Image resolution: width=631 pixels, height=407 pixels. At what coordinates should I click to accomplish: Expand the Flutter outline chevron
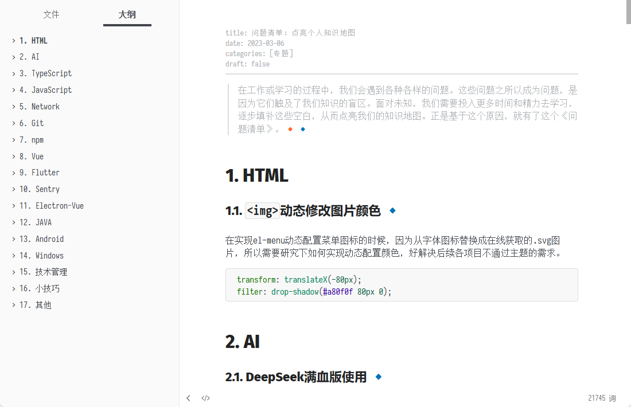(13, 173)
